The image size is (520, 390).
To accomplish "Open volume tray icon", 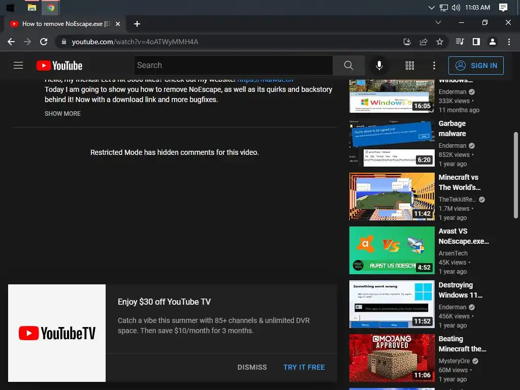I will (x=456, y=7).
